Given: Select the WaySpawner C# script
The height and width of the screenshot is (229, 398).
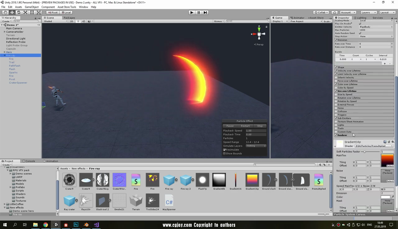Looking at the screenshot, I should coord(169,203).
